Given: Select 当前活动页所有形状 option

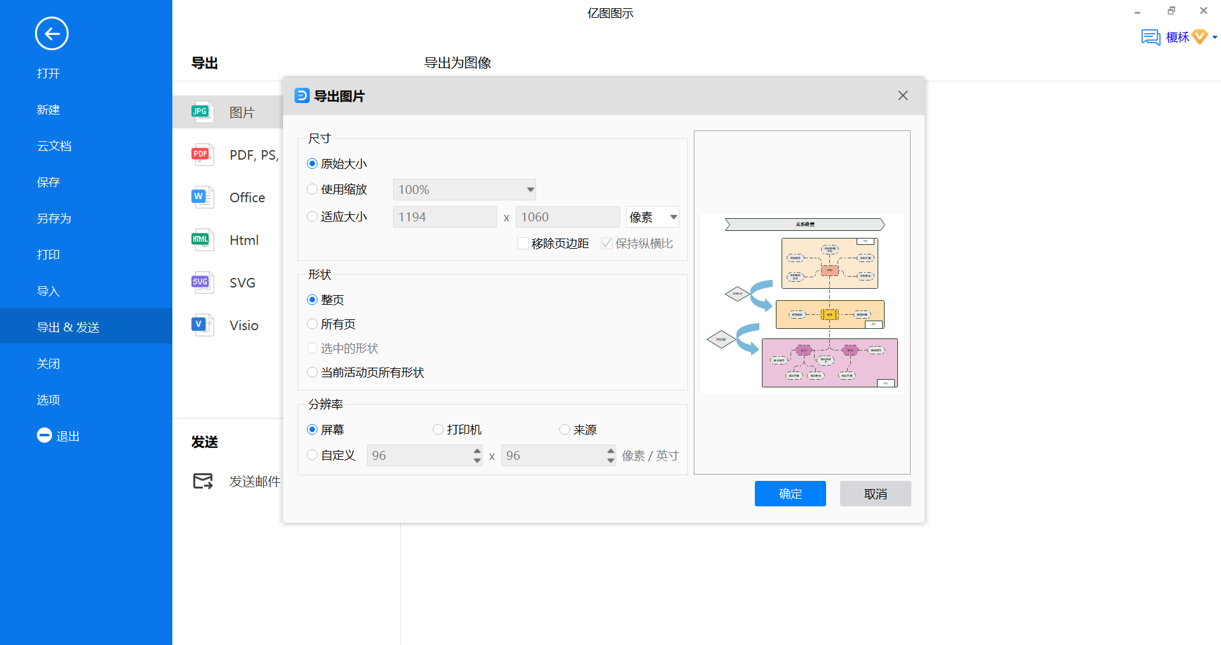Looking at the screenshot, I should pyautogui.click(x=312, y=372).
